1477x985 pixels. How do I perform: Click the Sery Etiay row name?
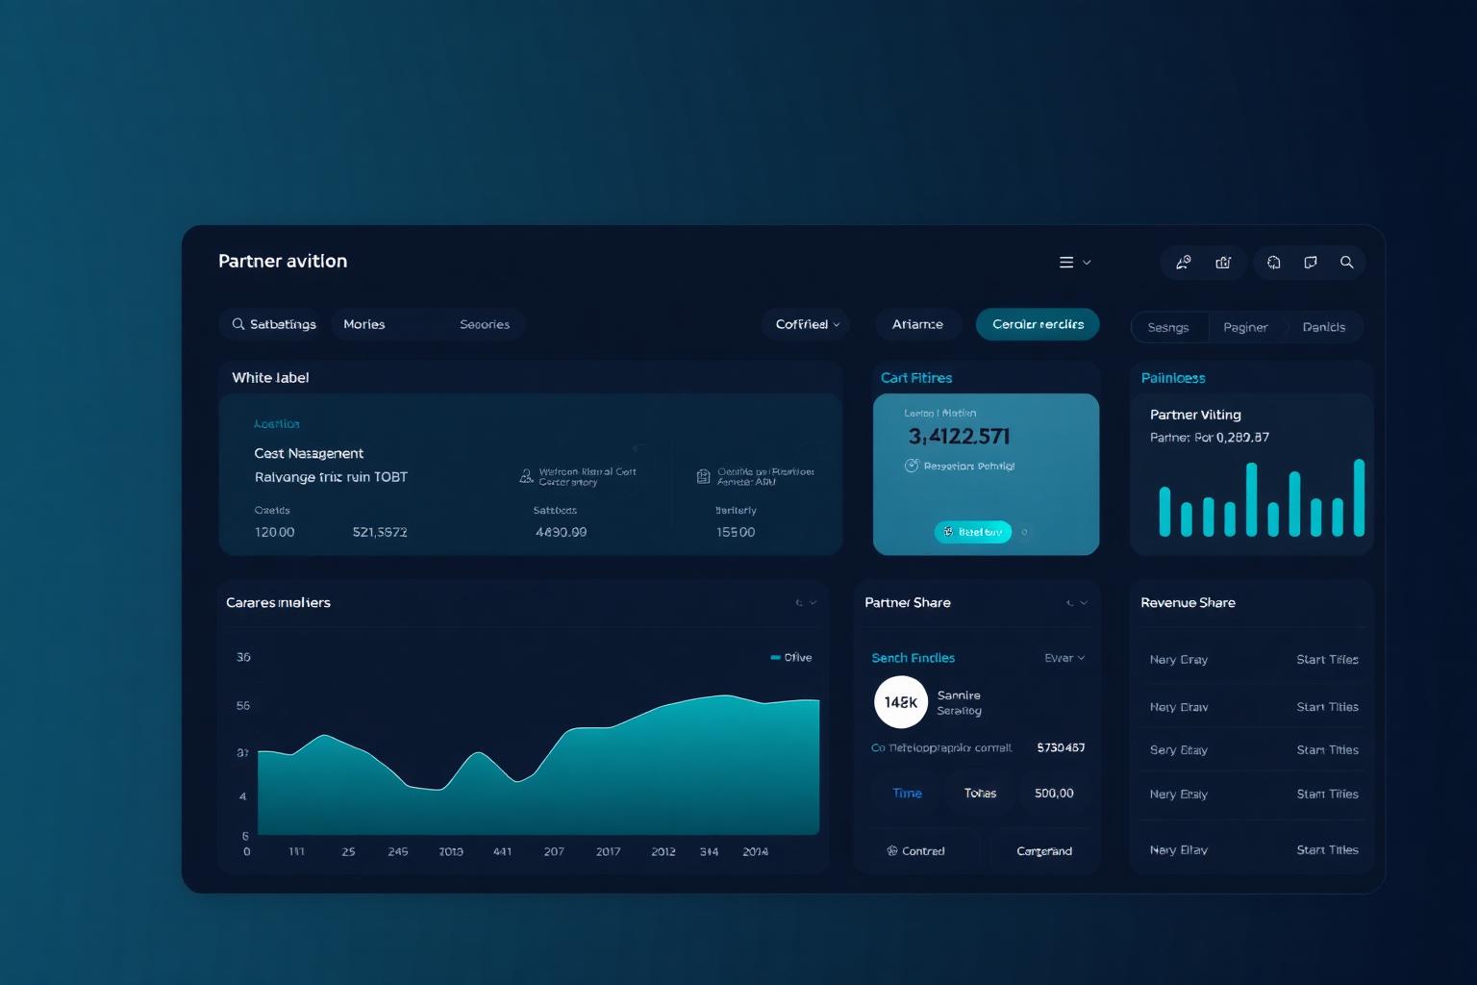(x=1178, y=750)
